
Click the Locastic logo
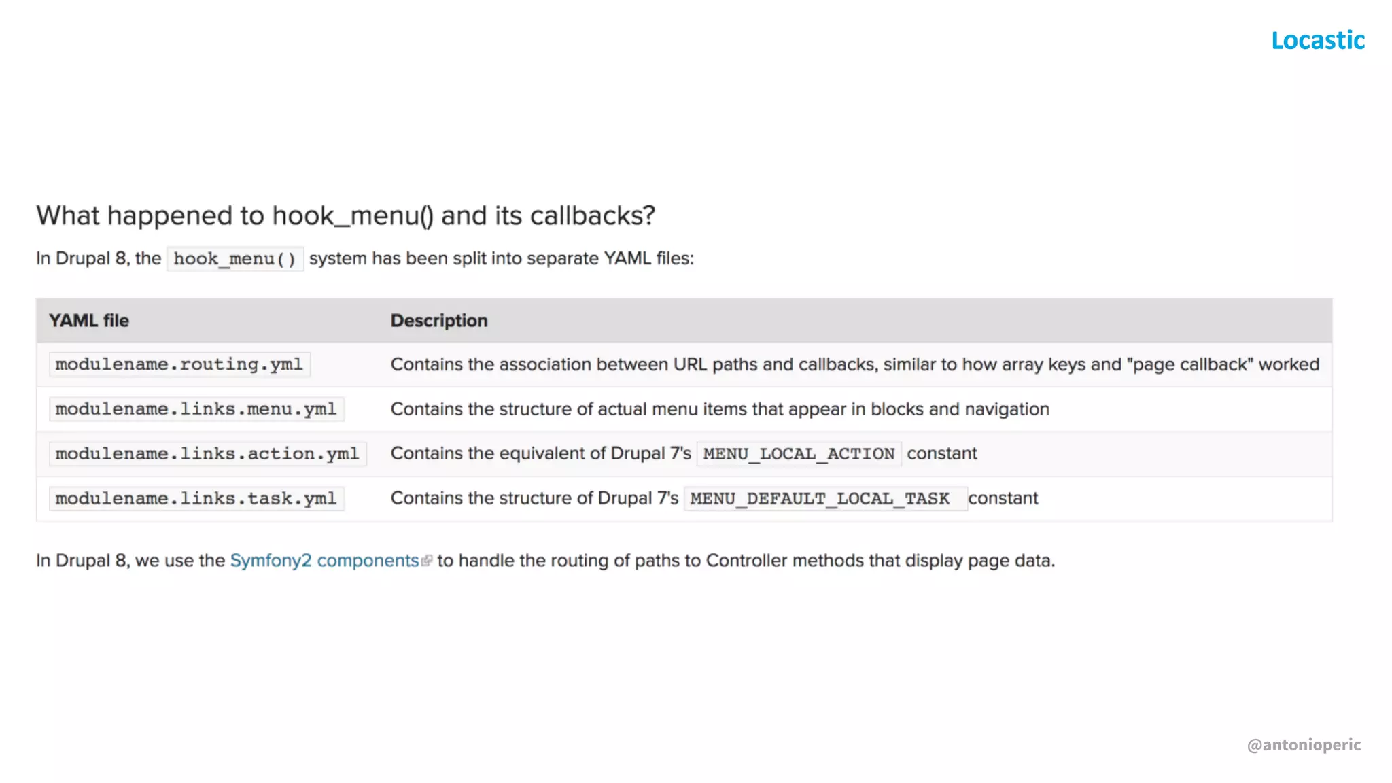pyautogui.click(x=1317, y=41)
